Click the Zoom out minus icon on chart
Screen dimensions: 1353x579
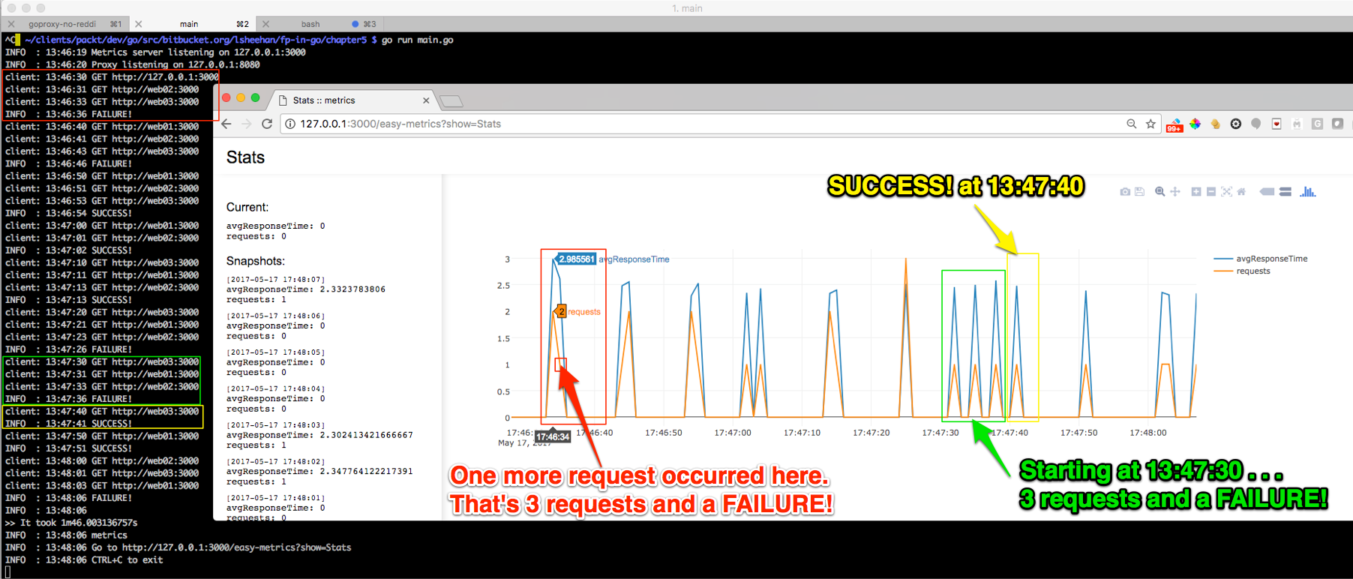coord(1210,192)
